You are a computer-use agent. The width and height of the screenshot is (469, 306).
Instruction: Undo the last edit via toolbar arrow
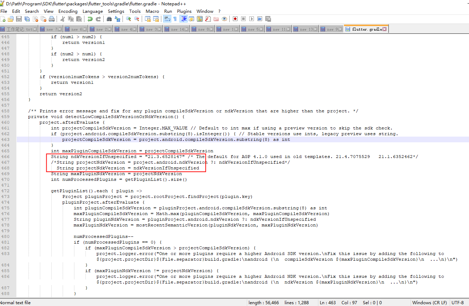click(x=90, y=19)
